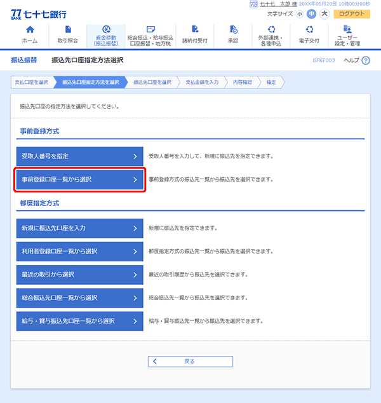Click the 戻る back button
The width and height of the screenshot is (381, 403).
[190, 361]
